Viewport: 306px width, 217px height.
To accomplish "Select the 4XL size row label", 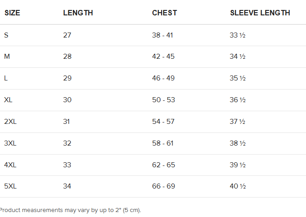I will pos(10,165).
